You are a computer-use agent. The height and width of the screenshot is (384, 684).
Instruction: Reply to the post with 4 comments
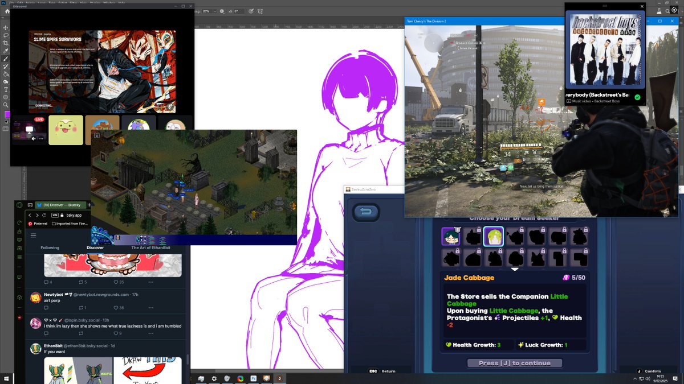[48, 282]
